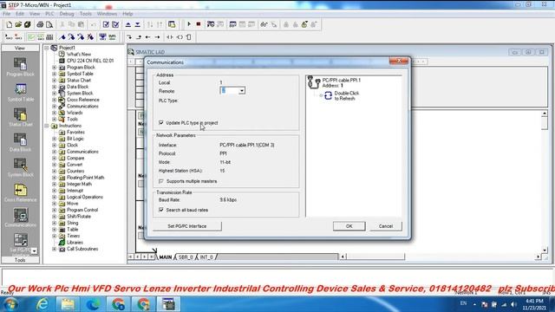Click the red Stop toolbar icon
The image size is (555, 312).
199,24
